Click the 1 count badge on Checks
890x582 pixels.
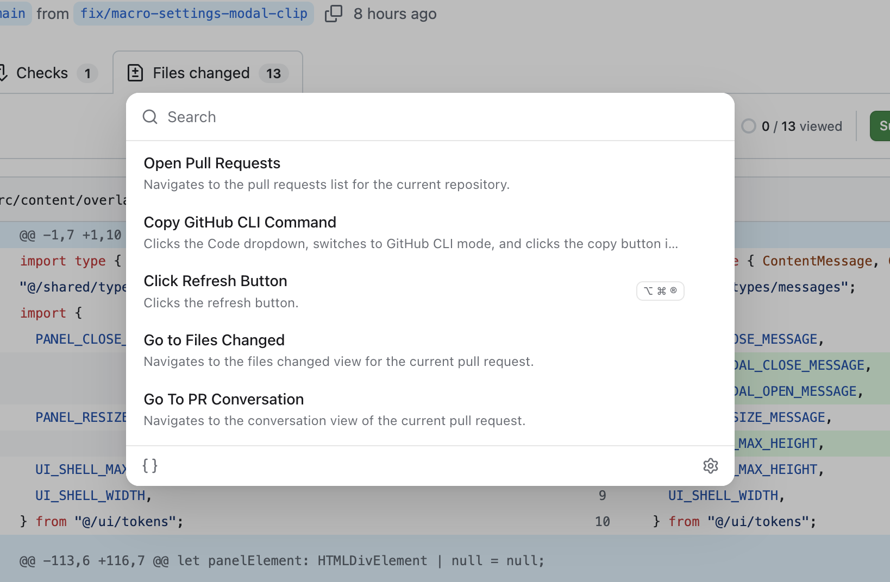click(87, 73)
